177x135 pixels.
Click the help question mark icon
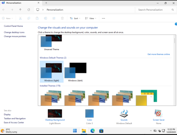pyautogui.click(x=176, y=24)
